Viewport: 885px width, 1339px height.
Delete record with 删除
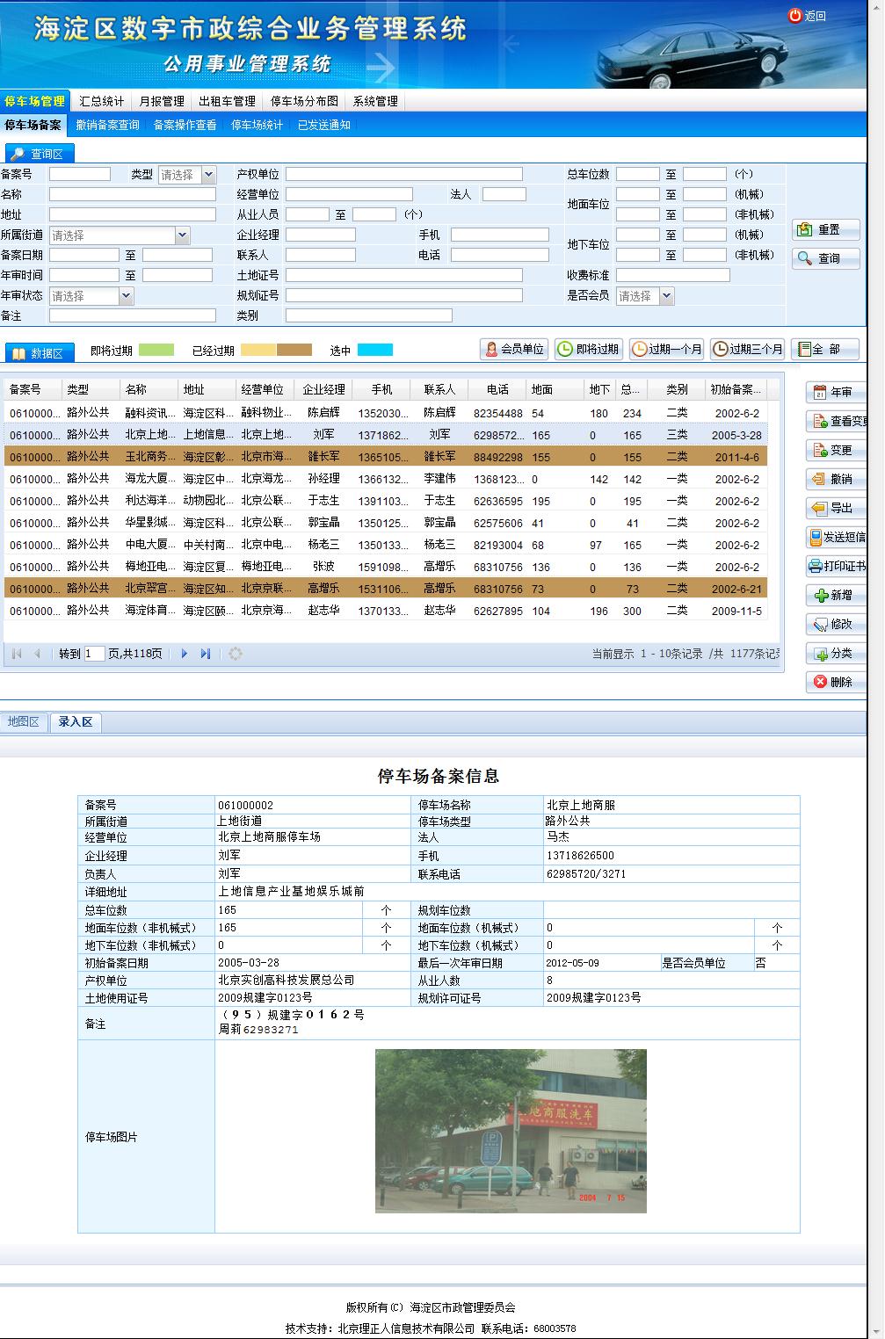tap(836, 682)
